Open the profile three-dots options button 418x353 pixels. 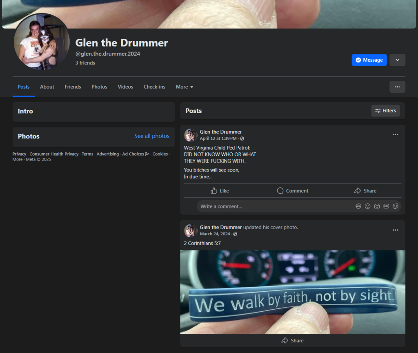pos(397,87)
